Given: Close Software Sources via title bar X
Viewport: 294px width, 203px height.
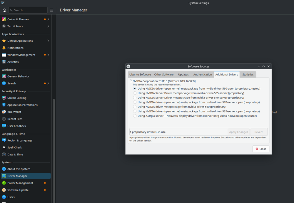Looking at the screenshot, I should [268, 66].
